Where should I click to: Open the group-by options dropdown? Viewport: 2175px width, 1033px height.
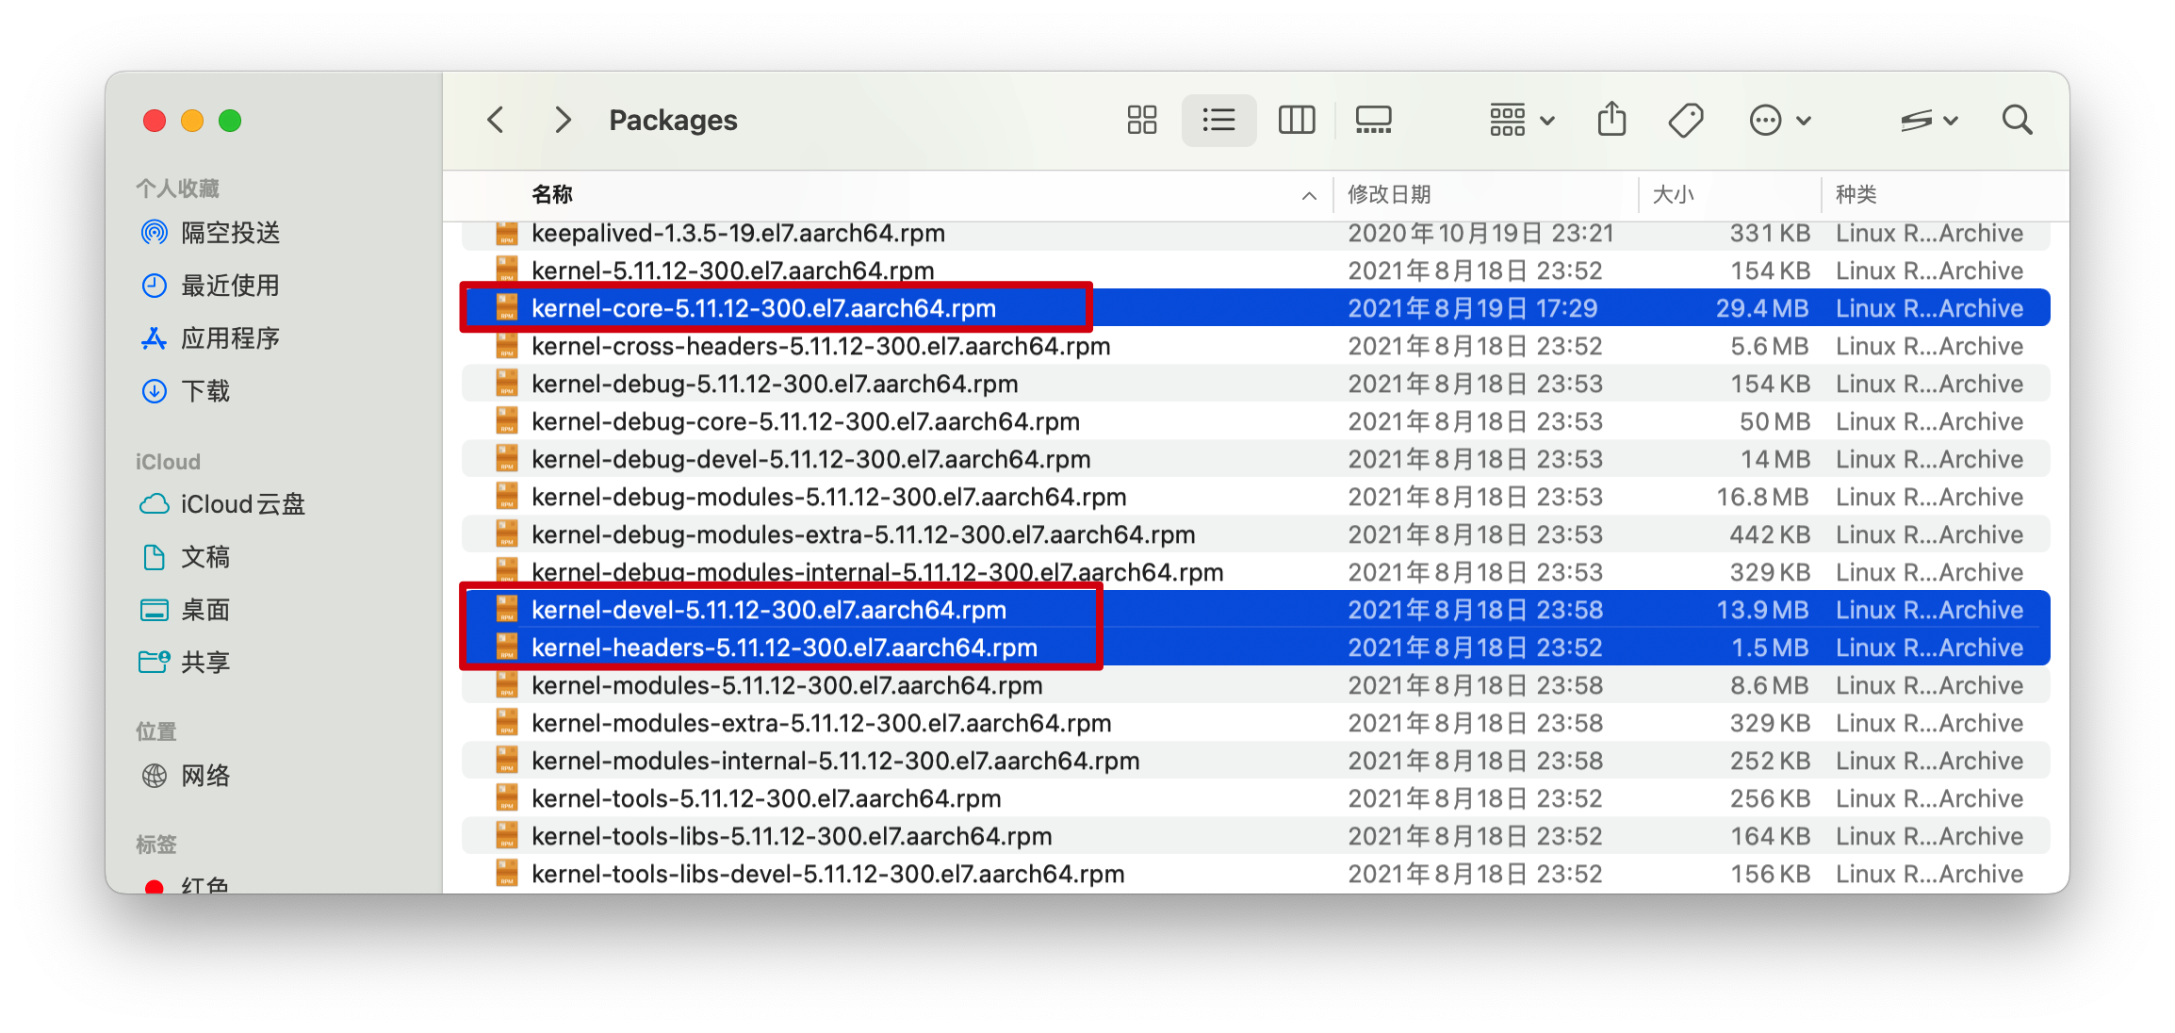click(x=1521, y=120)
